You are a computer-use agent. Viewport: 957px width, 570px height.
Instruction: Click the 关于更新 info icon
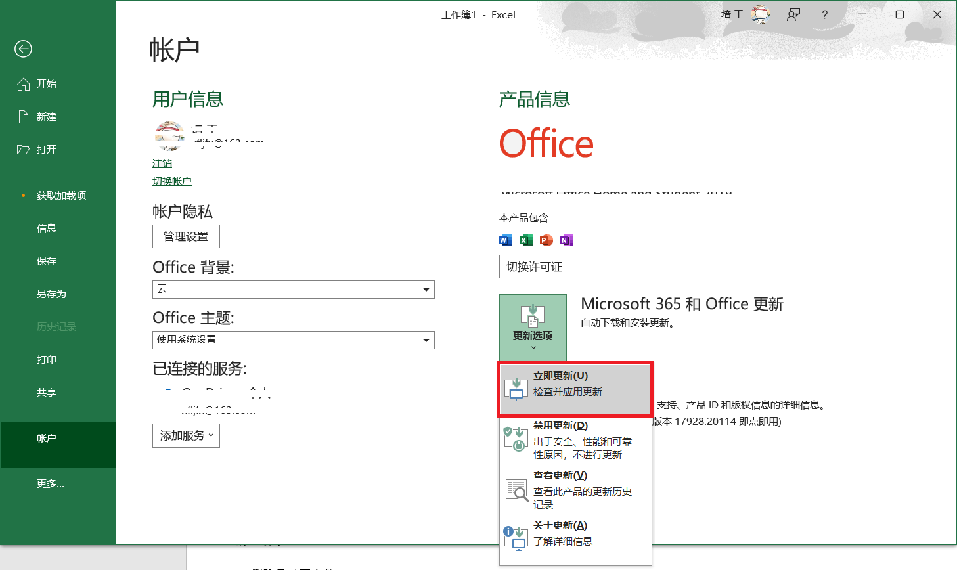pyautogui.click(x=515, y=538)
